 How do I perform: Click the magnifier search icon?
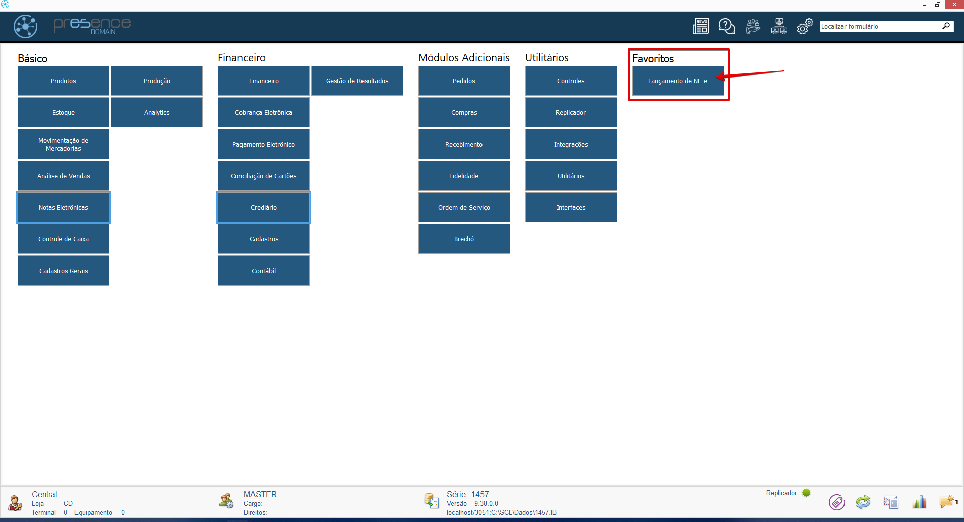pos(946,26)
